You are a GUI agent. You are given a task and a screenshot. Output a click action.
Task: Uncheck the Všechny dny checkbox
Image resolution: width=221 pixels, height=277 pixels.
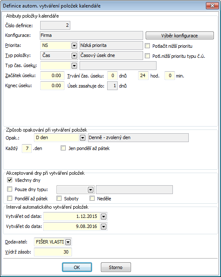[10, 180]
